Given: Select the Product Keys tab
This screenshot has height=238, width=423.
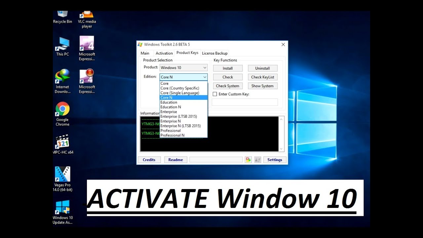Looking at the screenshot, I should (187, 53).
